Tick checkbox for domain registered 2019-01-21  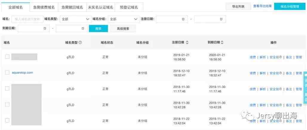pyautogui.click(x=7, y=56)
